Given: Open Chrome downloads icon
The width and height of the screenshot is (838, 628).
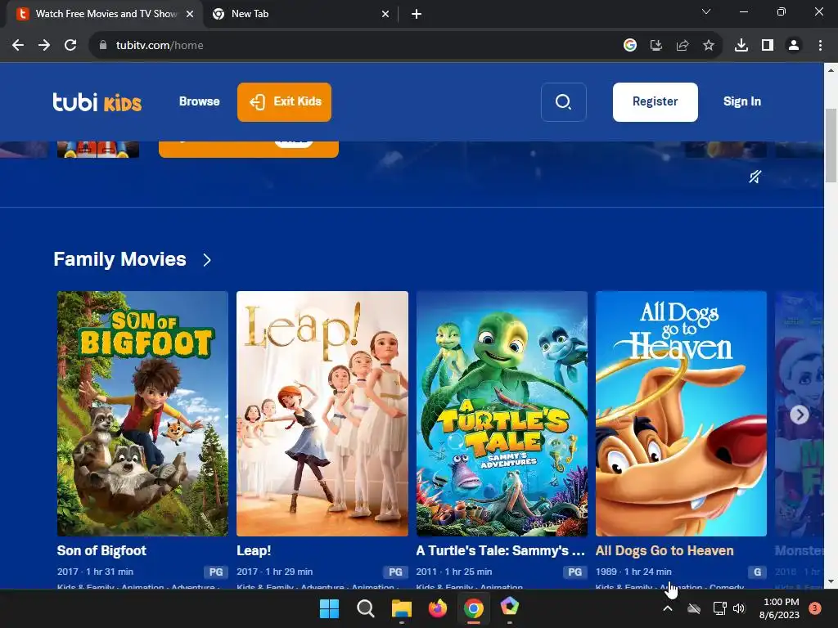Looking at the screenshot, I should click(741, 46).
